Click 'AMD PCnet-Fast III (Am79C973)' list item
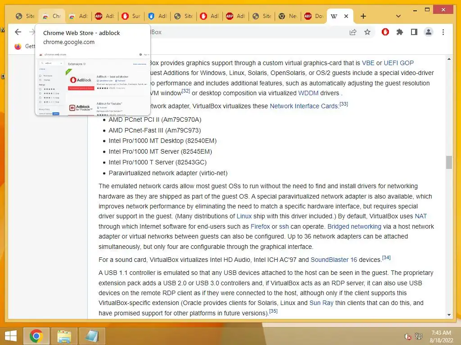The height and width of the screenshot is (345, 461). 155,130
